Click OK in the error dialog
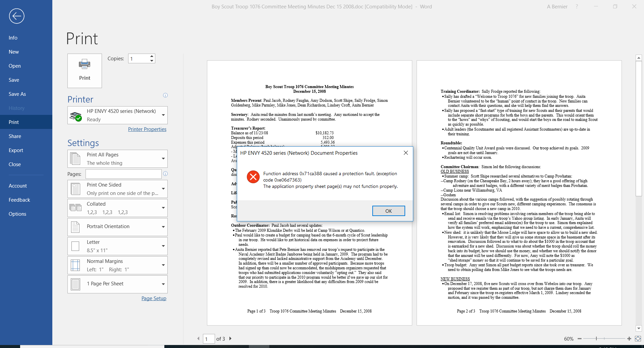This screenshot has width=644, height=348. 388,211
